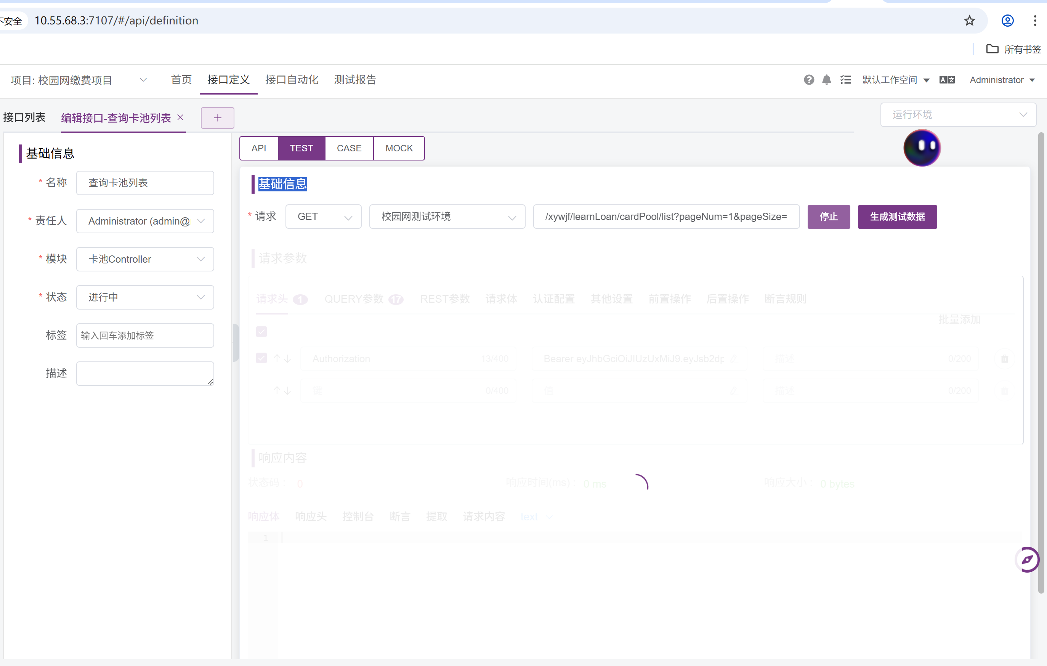This screenshot has height=666, width=1047.
Task: Switch to the CASE tab
Action: pos(349,148)
